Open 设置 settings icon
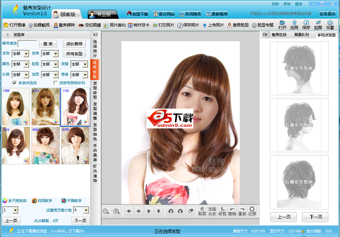Image resolution: width=340 pixels, height=237 pixels. tap(330, 25)
